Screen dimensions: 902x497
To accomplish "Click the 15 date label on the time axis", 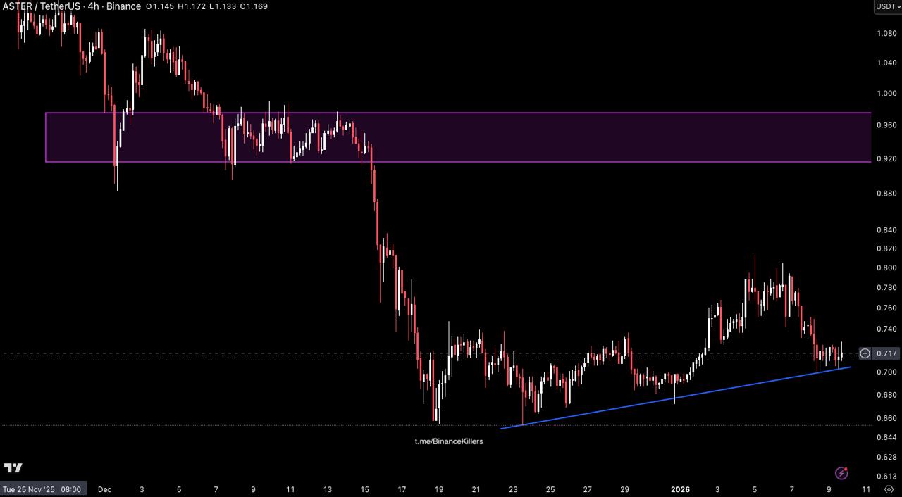I will pyautogui.click(x=364, y=489).
